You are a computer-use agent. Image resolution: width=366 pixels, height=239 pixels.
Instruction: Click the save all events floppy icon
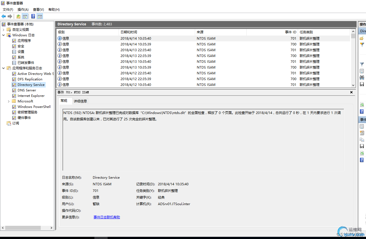(362, 84)
